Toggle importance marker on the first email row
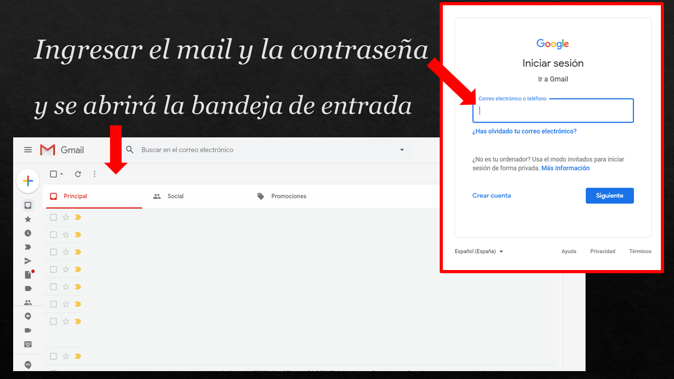 point(78,217)
